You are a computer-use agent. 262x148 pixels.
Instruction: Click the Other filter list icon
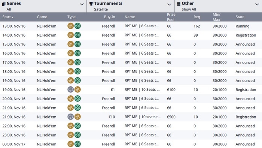(179, 4)
